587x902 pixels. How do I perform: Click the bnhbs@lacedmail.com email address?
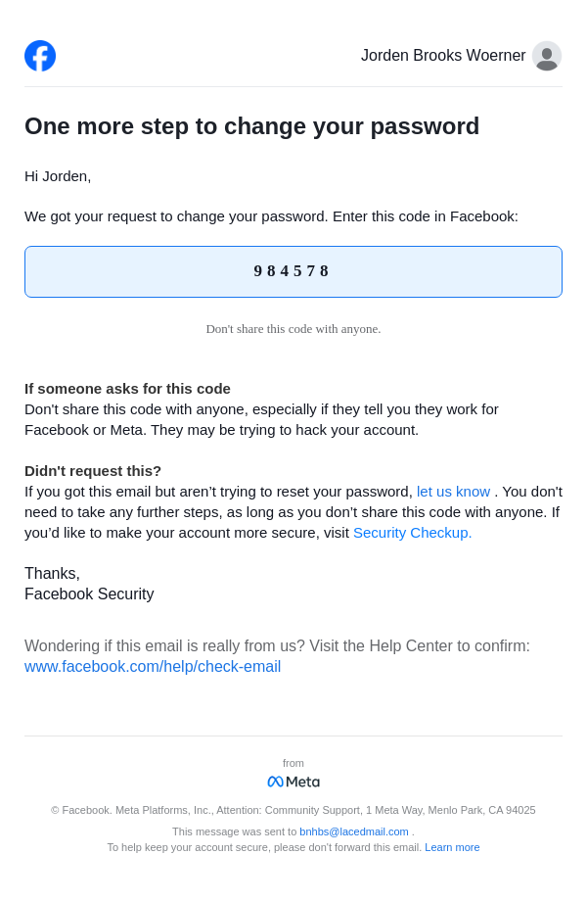point(354,831)
